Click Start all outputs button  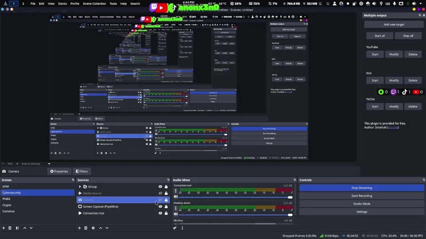(380, 36)
